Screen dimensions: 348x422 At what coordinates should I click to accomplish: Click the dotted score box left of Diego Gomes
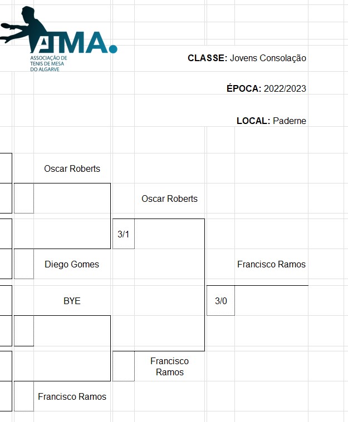point(24,264)
